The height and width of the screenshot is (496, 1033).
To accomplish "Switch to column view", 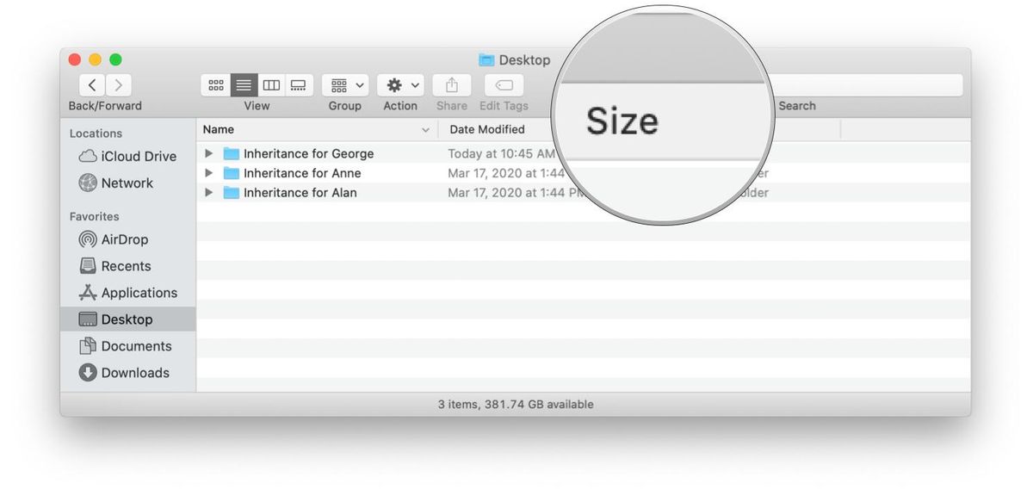I will 271,84.
